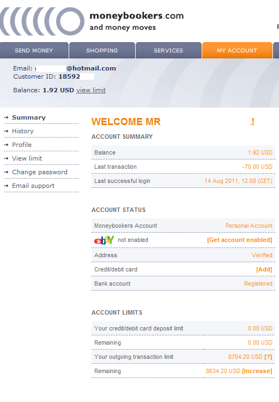Open View limit in the sidebar

pyautogui.click(x=27, y=158)
